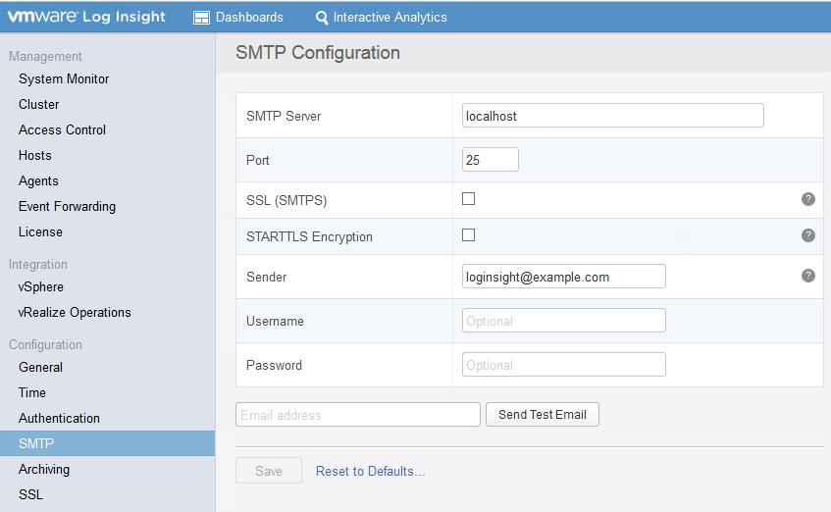
Task: Open Archiving configuration page
Action: coord(44,469)
